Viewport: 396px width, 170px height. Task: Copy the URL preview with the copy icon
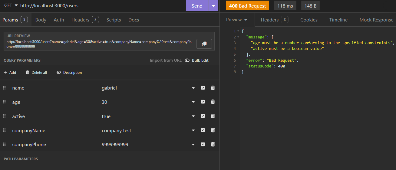click(x=204, y=44)
